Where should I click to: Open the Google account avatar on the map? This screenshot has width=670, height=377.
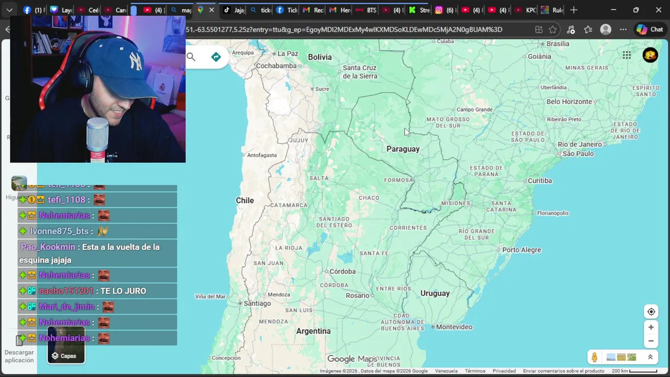(x=650, y=55)
